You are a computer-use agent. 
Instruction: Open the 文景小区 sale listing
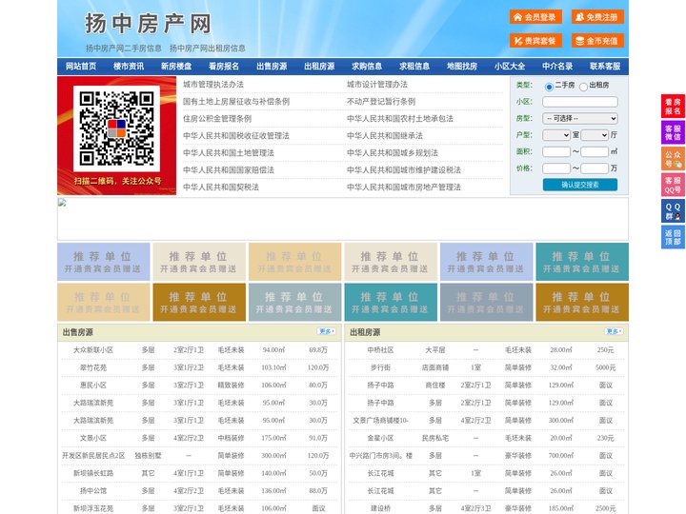click(x=93, y=438)
